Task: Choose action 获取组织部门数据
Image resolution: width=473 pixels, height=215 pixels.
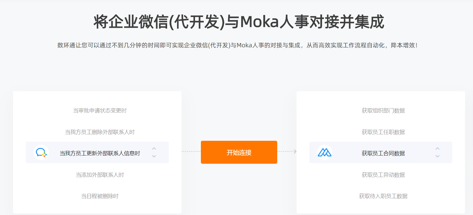Action: [x=383, y=110]
